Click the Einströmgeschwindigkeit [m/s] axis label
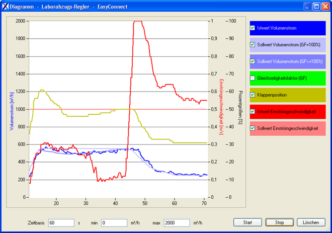The width and height of the screenshot is (332, 233). point(222,109)
